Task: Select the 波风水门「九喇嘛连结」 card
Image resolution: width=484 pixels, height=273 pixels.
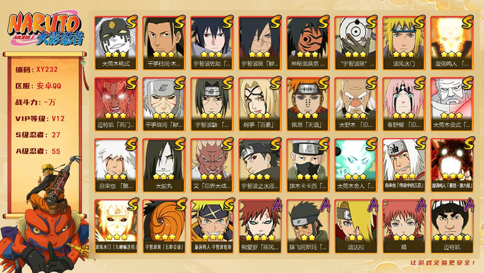Action: point(116,227)
